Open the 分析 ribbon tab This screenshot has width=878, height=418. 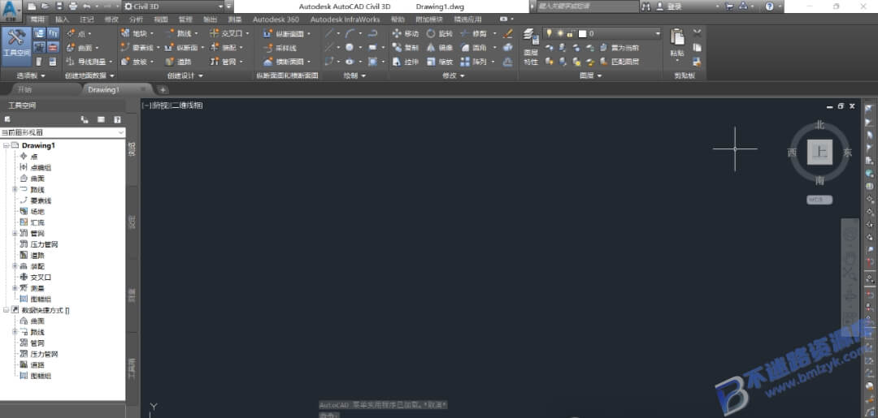pyautogui.click(x=136, y=19)
